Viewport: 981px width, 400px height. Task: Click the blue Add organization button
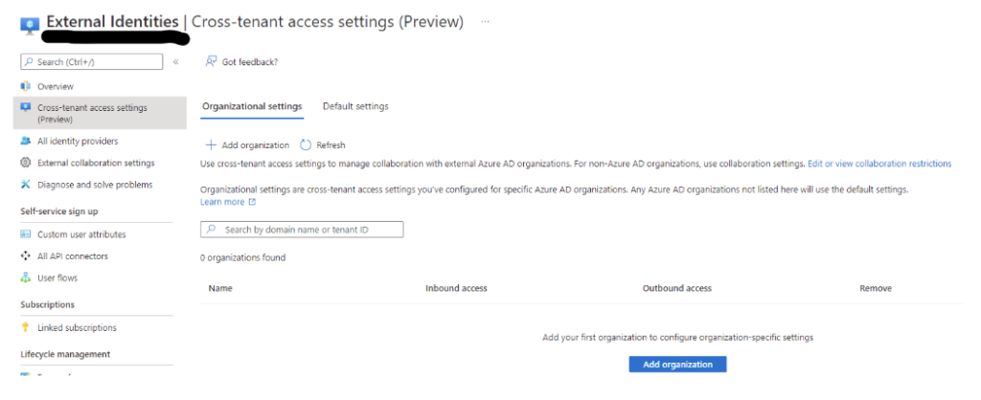(x=677, y=365)
